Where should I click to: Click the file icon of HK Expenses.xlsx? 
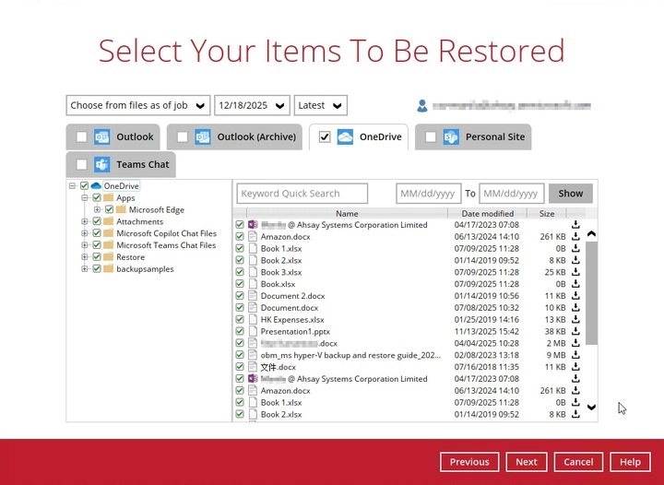coord(253,320)
